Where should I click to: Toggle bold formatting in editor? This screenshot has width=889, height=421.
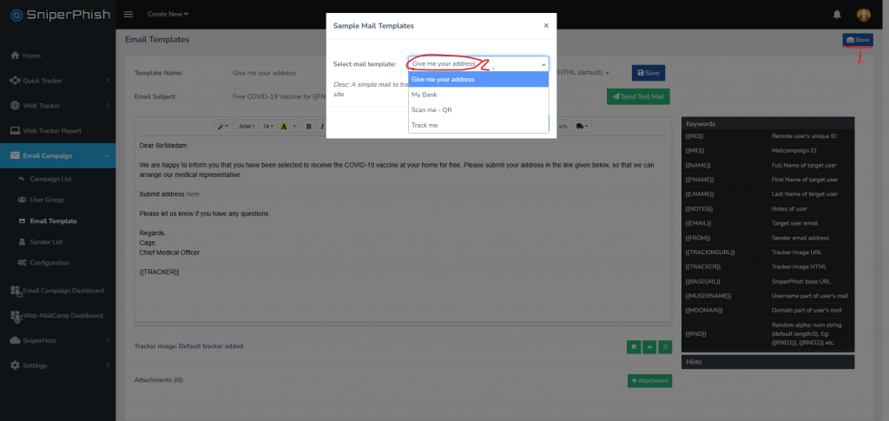click(308, 127)
